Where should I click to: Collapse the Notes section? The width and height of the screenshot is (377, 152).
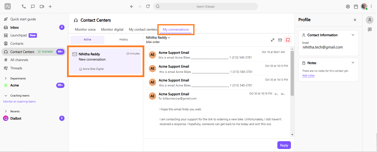click(353, 63)
